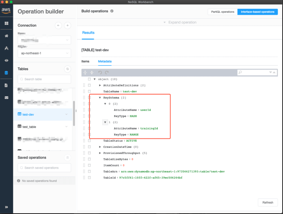Go to previous search result arrow
Viewport: 283px width, 214px height.
pyautogui.click(x=274, y=73)
